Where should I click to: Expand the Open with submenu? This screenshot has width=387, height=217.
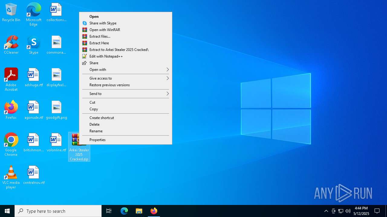pyautogui.click(x=125, y=70)
